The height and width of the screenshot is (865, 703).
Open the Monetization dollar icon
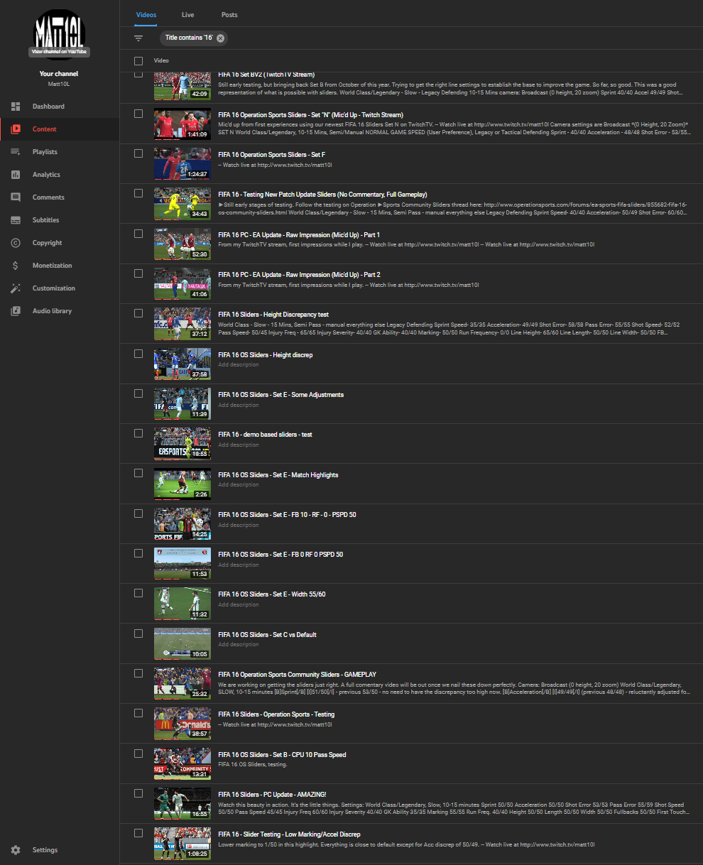click(16, 266)
